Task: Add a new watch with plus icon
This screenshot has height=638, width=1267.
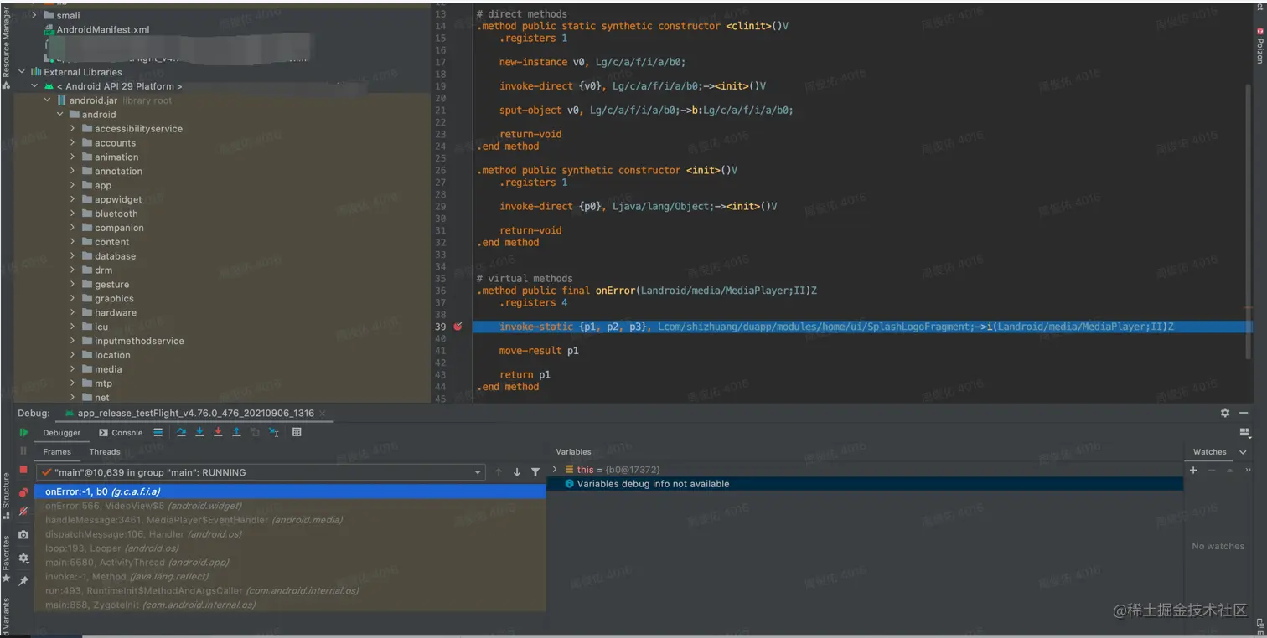Action: 1193,470
